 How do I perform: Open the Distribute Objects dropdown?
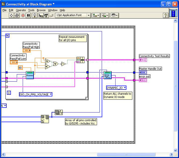click(x=105, y=15)
